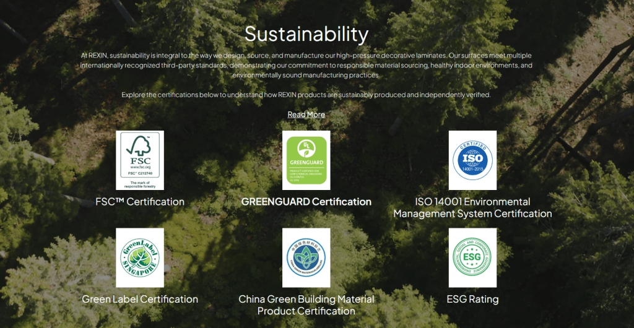Open the Green Label Certification label link

(x=140, y=300)
